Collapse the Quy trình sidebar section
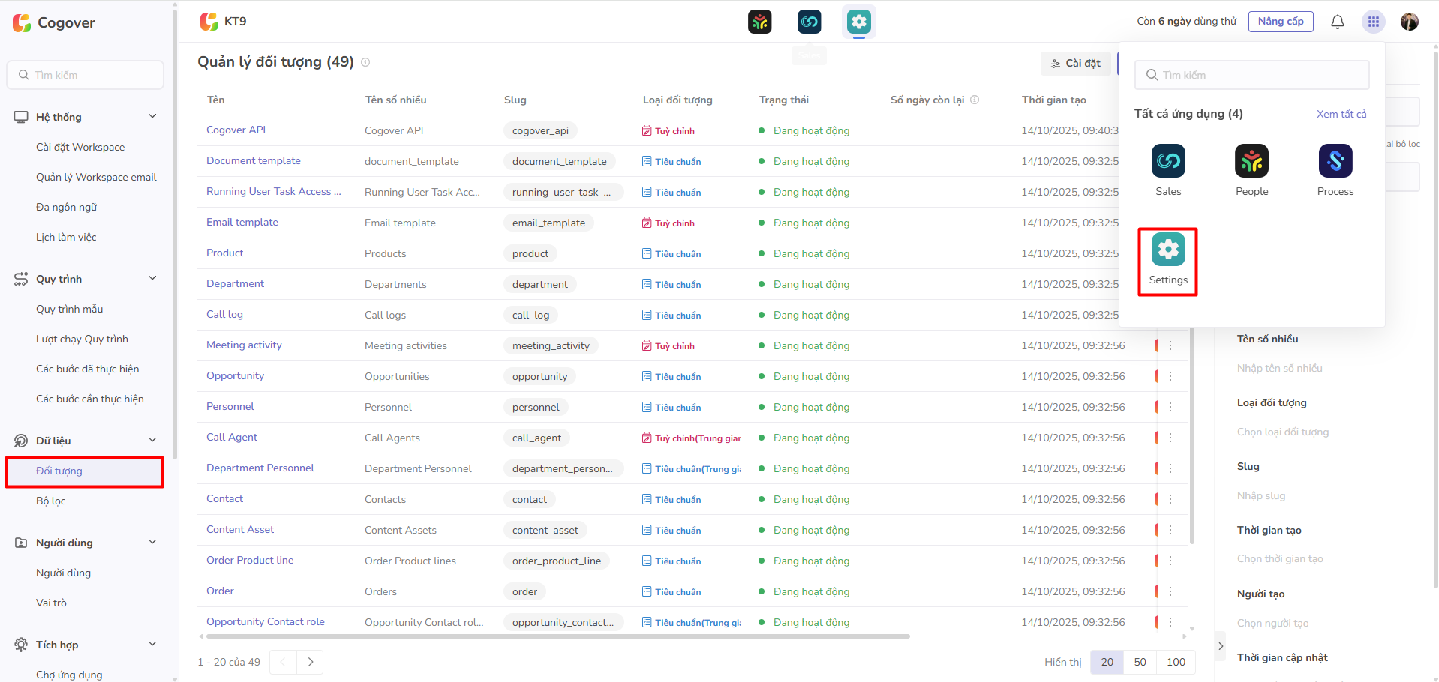The height and width of the screenshot is (682, 1439). pos(152,278)
